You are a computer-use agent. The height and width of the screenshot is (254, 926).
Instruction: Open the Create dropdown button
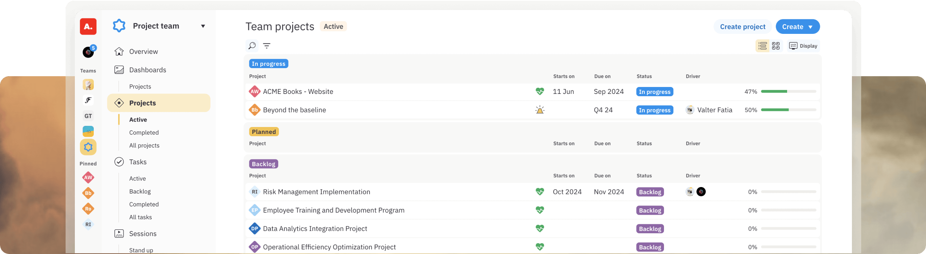[798, 27]
